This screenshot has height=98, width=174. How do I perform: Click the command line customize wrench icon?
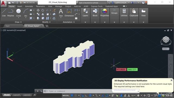point(41,91)
